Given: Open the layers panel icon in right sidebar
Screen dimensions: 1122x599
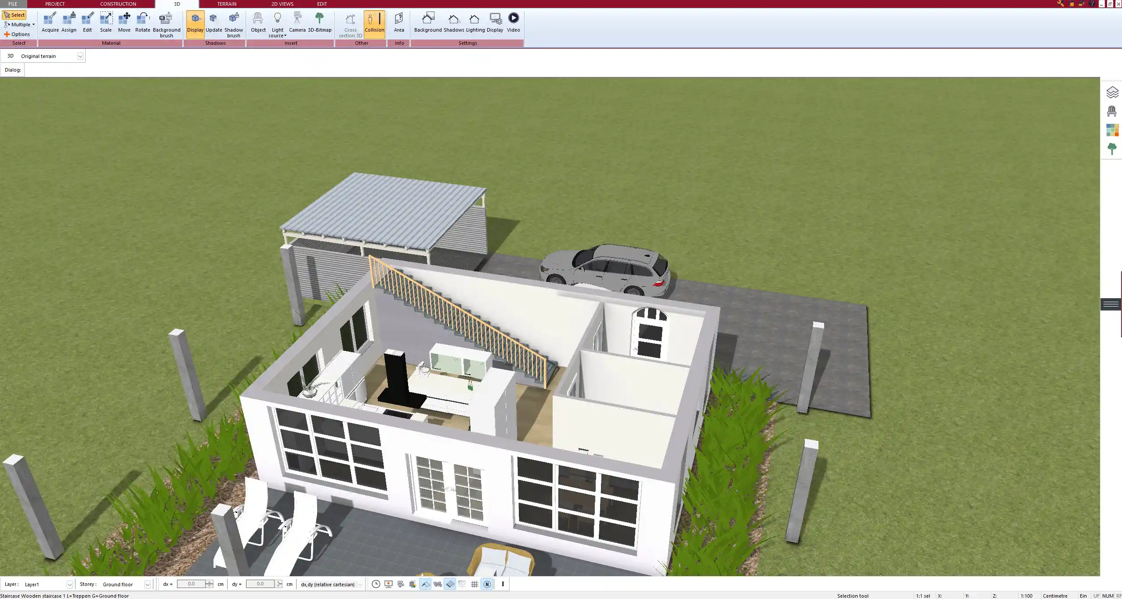Looking at the screenshot, I should 1112,92.
